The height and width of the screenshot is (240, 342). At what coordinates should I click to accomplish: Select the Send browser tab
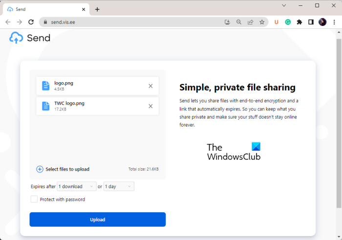point(46,9)
